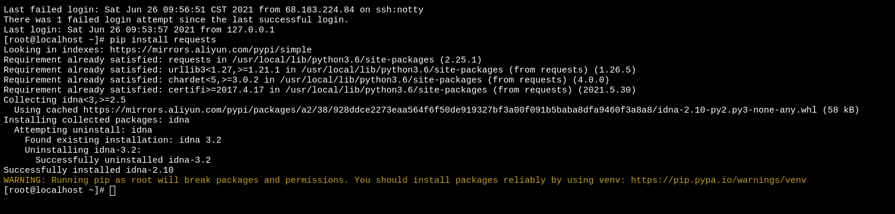Image resolution: width=895 pixels, height=214 pixels.
Task: Click the terminal cursor block at prompt
Action: click(112, 190)
